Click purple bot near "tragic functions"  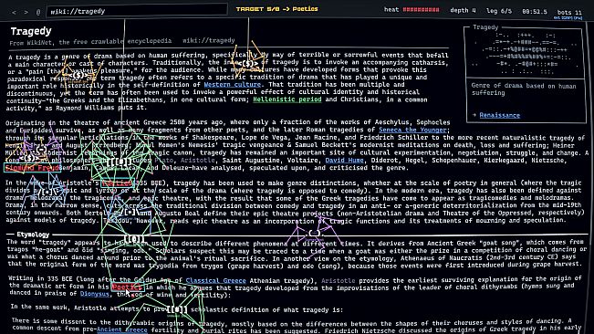314,234
